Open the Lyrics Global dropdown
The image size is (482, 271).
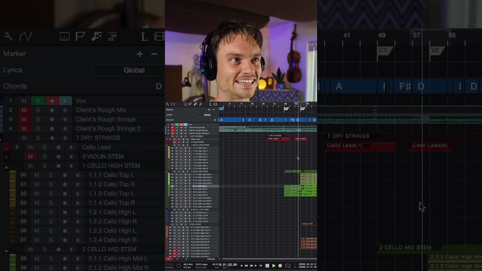[206, 115]
